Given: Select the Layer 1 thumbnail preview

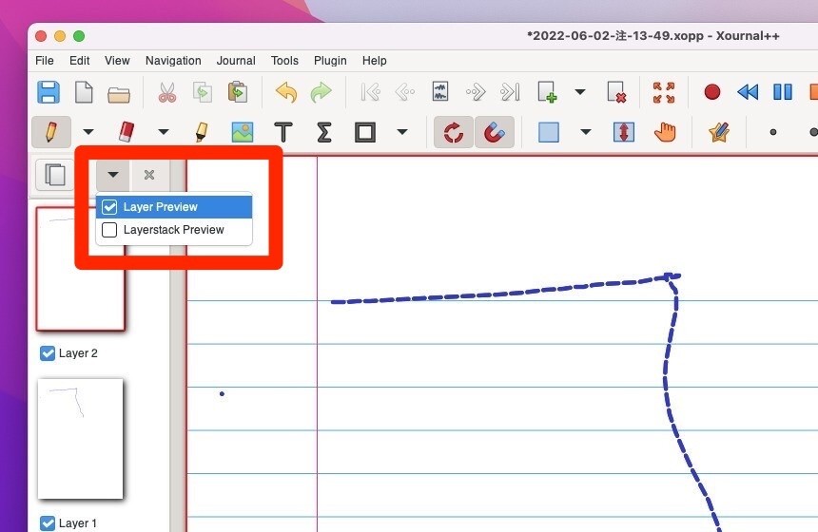Looking at the screenshot, I should [81, 438].
